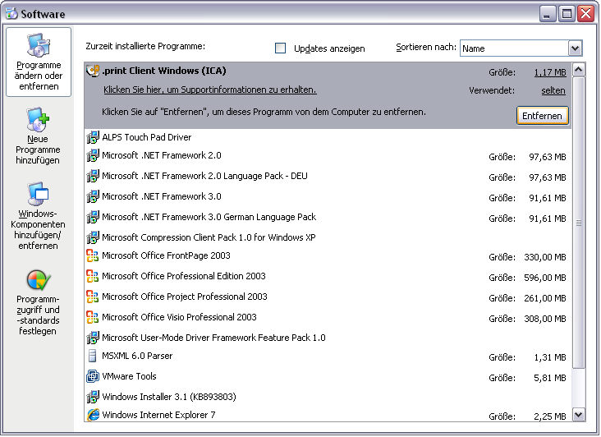Click the scroll down arrow of program list
This screenshot has width=601, height=437.
[x=578, y=414]
